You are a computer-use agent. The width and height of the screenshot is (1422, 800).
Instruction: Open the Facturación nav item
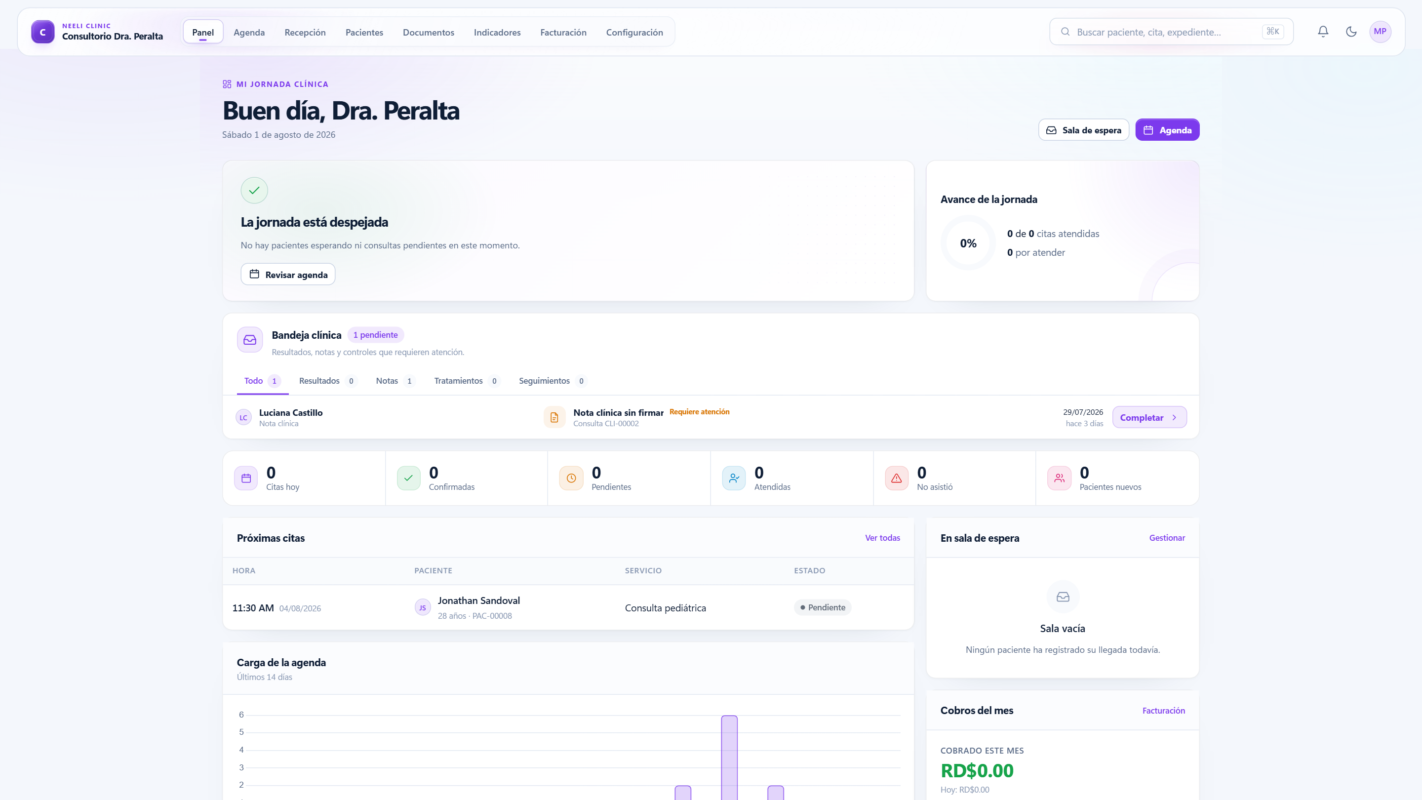pos(563,32)
